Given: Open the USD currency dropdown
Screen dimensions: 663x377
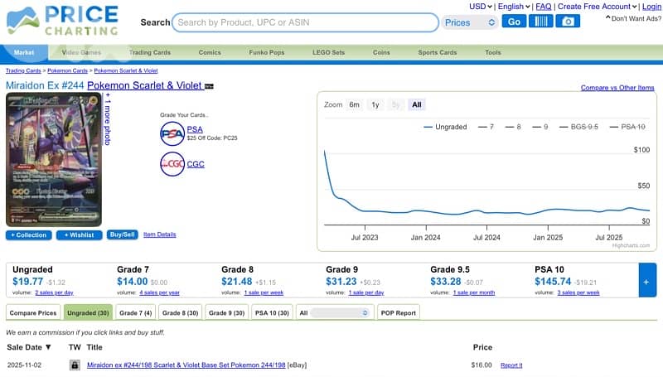Looking at the screenshot, I should pyautogui.click(x=480, y=7).
